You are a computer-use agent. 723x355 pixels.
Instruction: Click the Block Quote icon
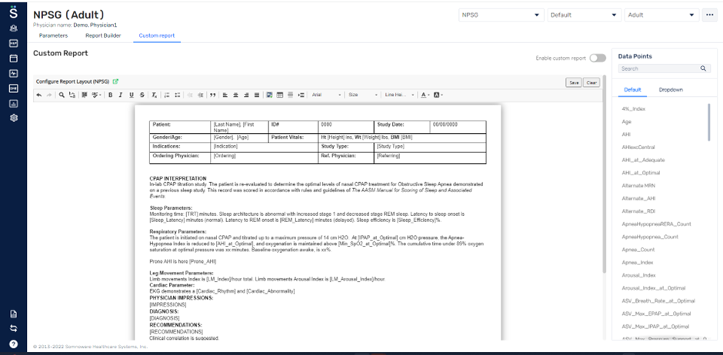[x=213, y=95]
